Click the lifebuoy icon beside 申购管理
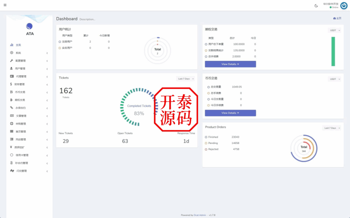 [12, 124]
